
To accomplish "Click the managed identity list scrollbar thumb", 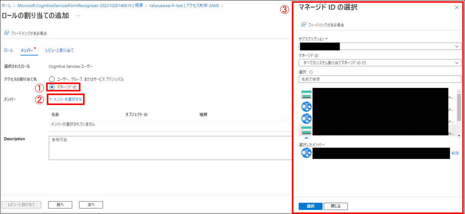I will coord(459,108).
